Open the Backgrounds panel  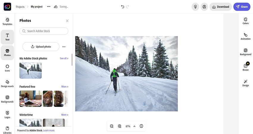7,99
